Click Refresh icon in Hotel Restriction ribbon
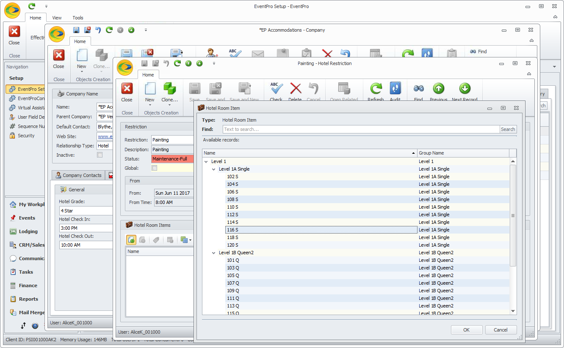The image size is (564, 348). pos(376,89)
